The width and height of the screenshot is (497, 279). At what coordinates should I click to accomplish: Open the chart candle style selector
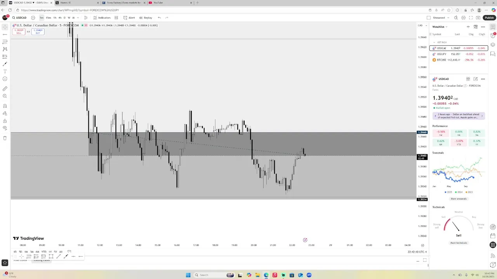pos(86,17)
